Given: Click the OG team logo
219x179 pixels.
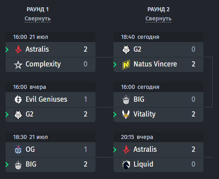Looking at the screenshot, I should (x=18, y=149).
